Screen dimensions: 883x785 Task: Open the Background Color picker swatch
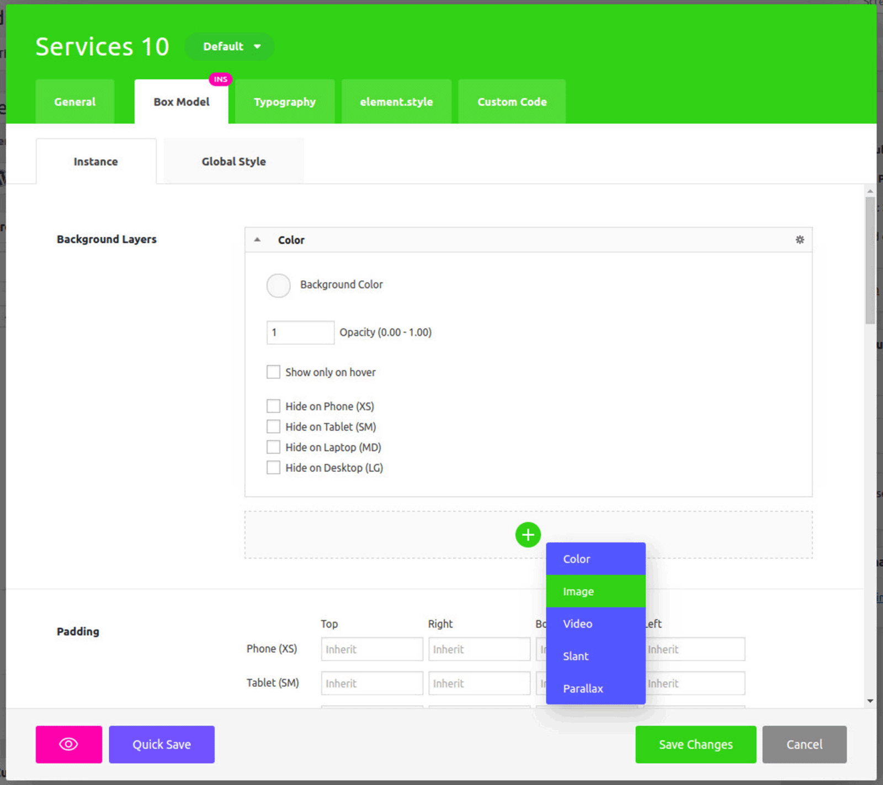[279, 285]
